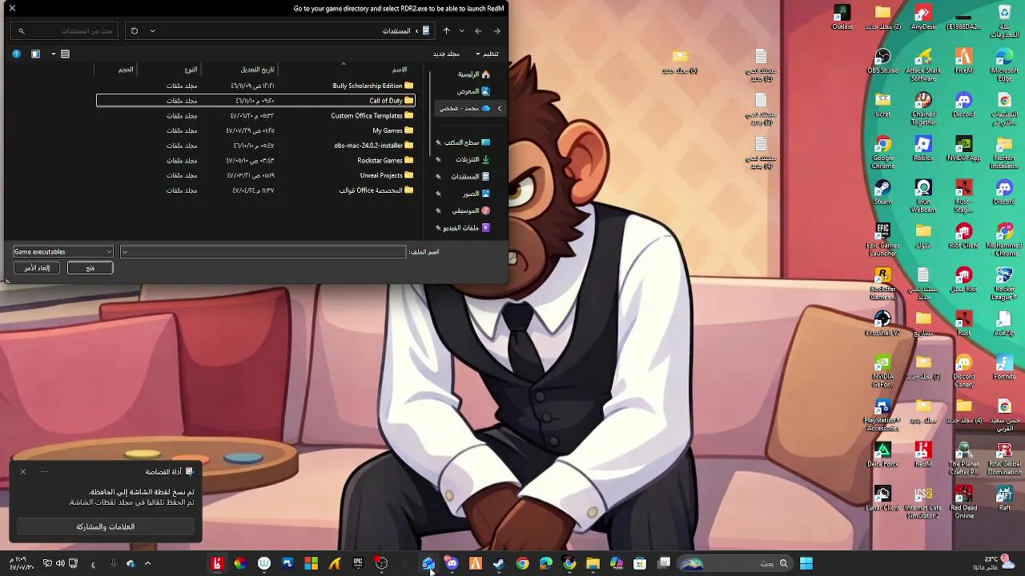
Task: Select the Rockstar Games folder
Action: (256, 160)
